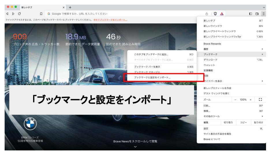This screenshot has height=155, width=277.
Task: Choose ブックマーク バーを表示
Action: (162, 67)
